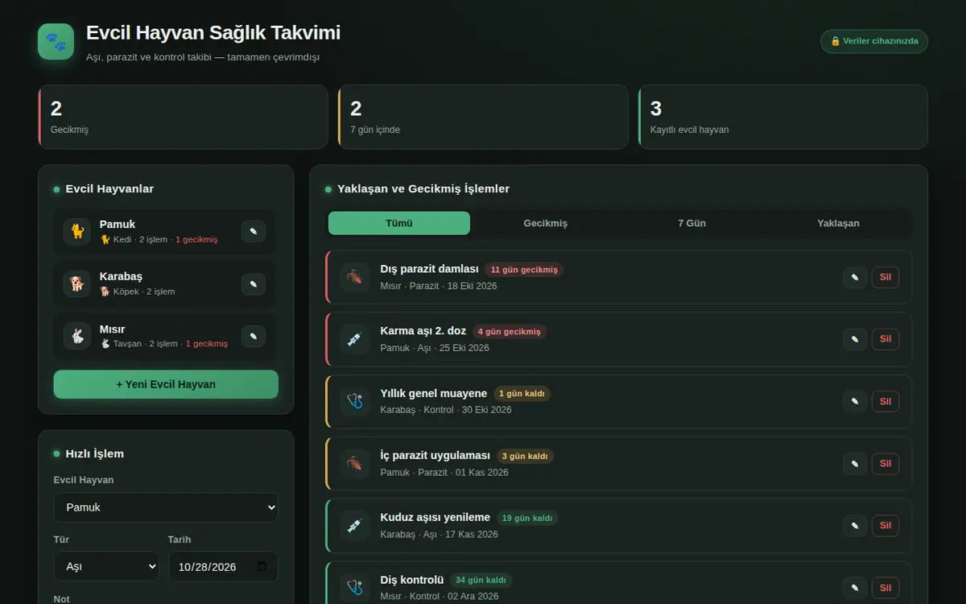Click the 3 gün kaldı badge
966x604 pixels.
click(525, 456)
